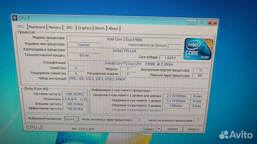The height and width of the screenshot is (144, 257).
Task: Expand the Socket processor selection dropdown
Action: pos(72,119)
